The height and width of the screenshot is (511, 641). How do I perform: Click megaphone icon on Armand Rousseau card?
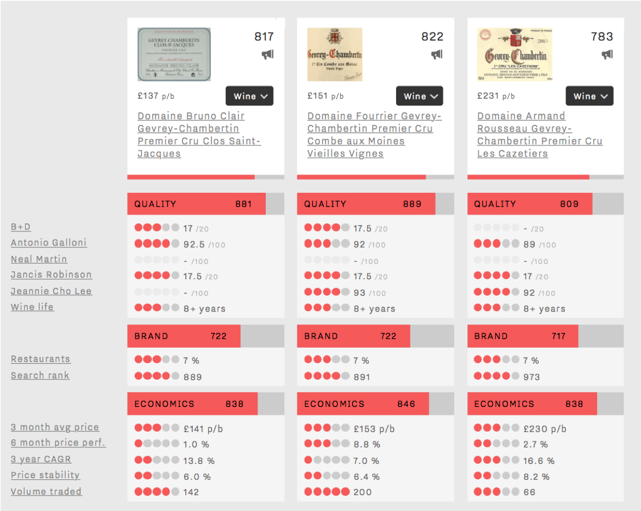click(607, 54)
